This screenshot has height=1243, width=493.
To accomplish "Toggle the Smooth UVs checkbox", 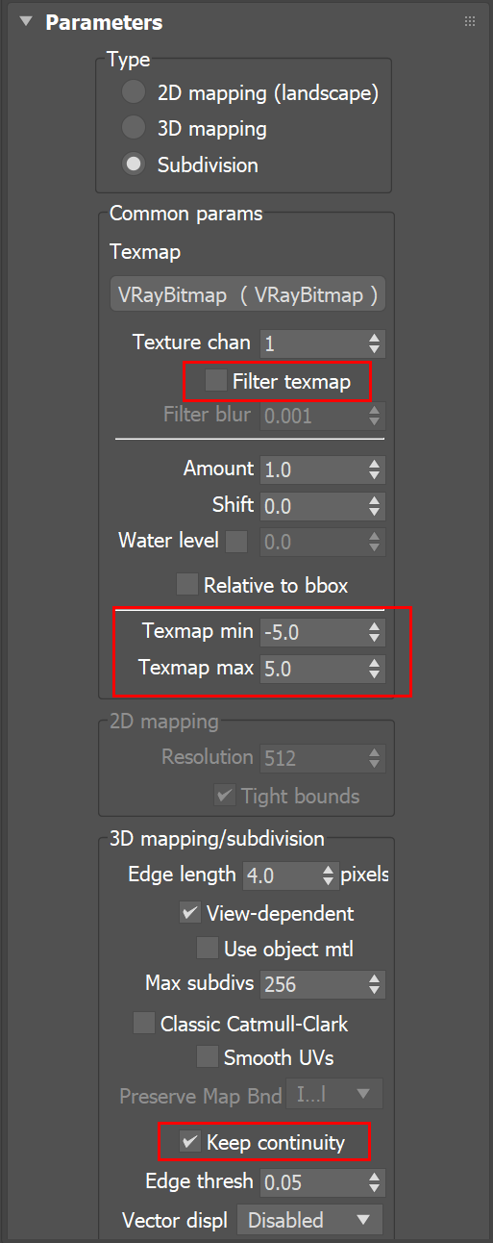I will click(208, 1057).
